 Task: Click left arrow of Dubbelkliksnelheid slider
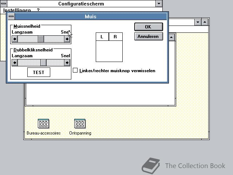coord(15,63)
